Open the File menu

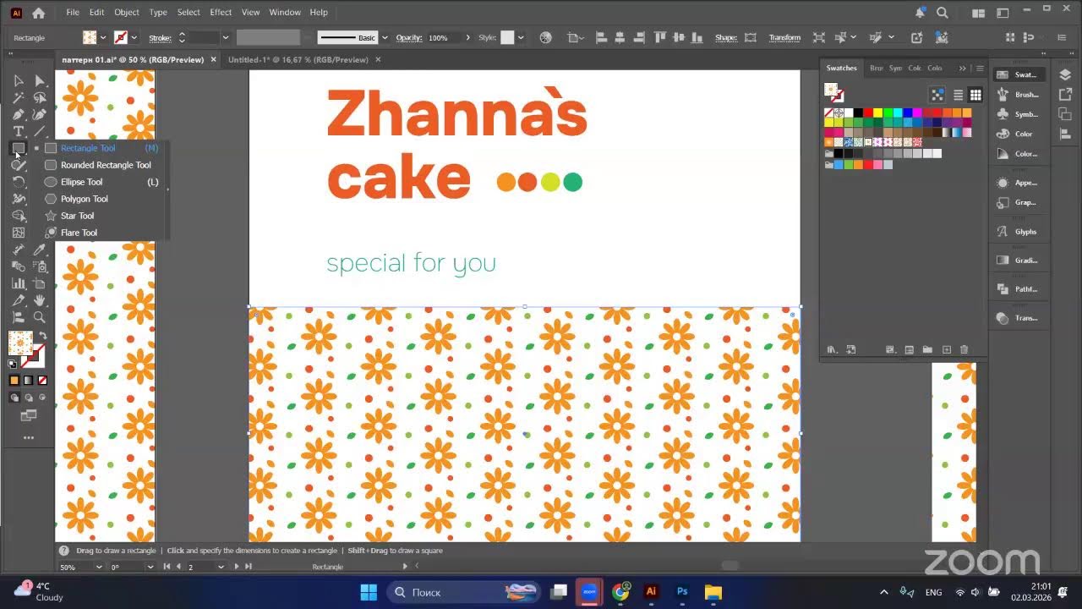click(x=73, y=13)
